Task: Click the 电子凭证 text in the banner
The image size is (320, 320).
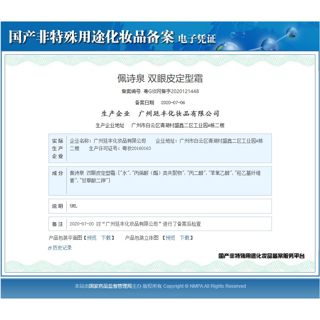Action: click(x=197, y=39)
